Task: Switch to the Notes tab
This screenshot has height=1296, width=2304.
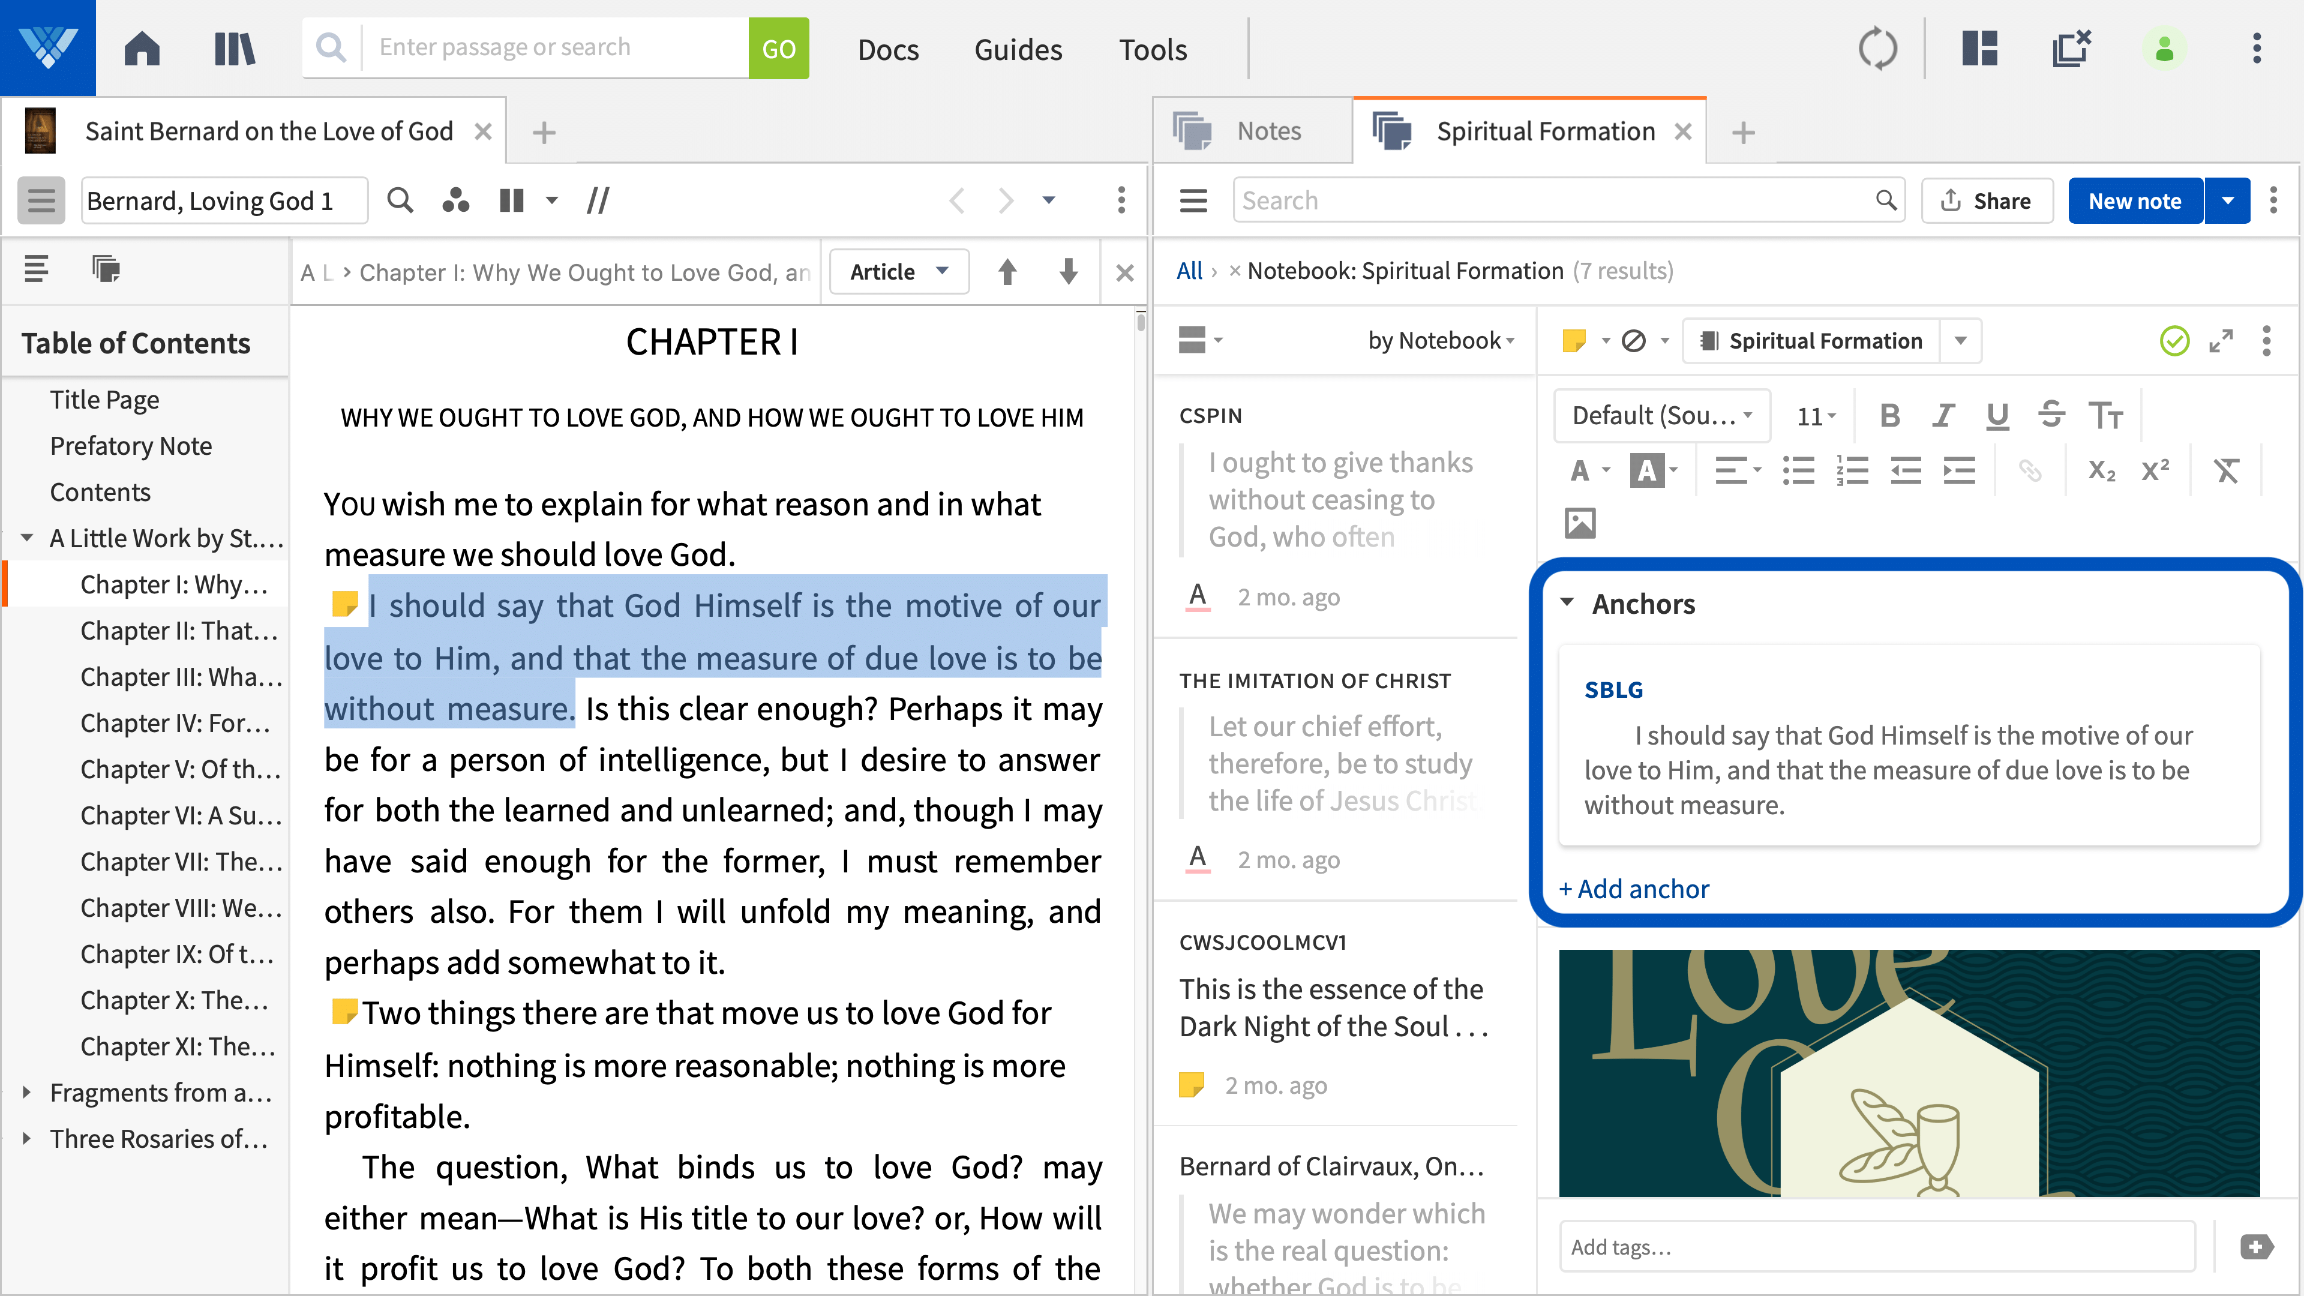Action: [1252, 131]
